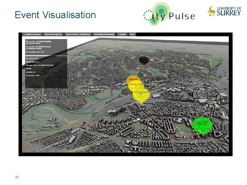Click the Stop button in the toolbar

pos(132,35)
